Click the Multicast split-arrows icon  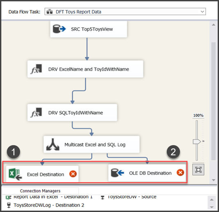(53, 144)
